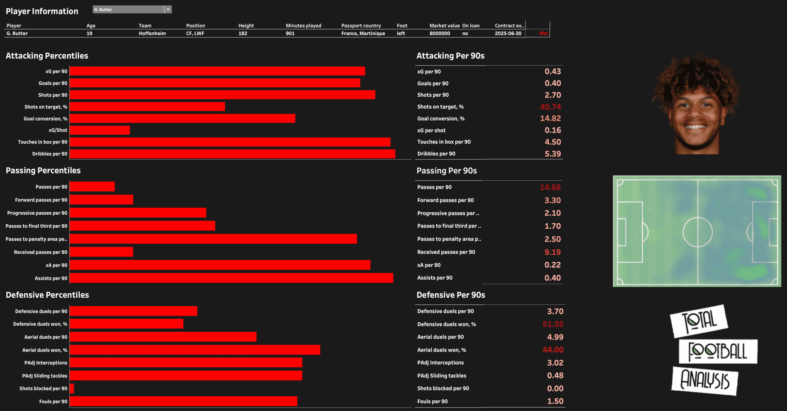Select the xG/Shot percentile bar
Screen dimensions: 787x411
100,130
